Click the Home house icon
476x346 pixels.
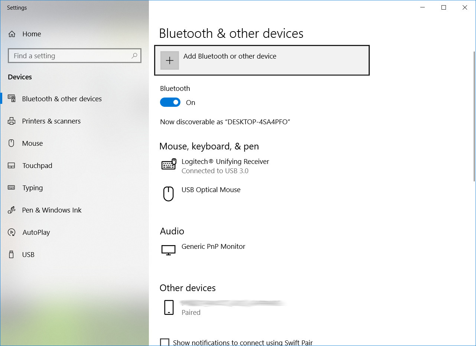12,34
